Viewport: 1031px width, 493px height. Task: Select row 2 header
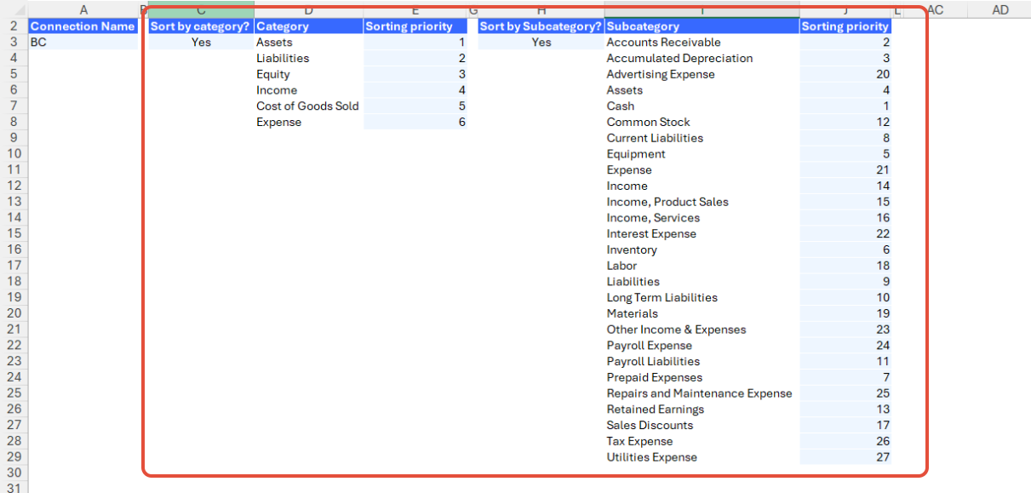[14, 26]
